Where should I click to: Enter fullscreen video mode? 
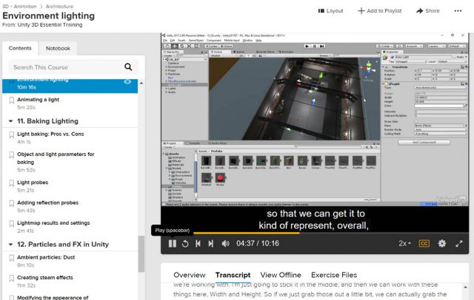(459, 244)
